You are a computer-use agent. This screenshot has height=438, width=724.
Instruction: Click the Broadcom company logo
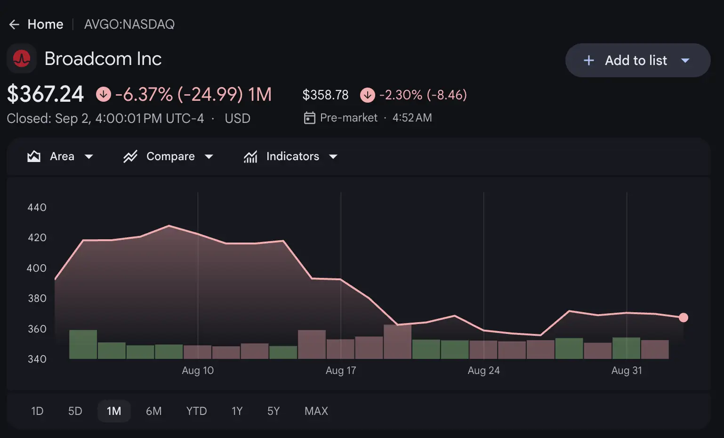(22, 58)
